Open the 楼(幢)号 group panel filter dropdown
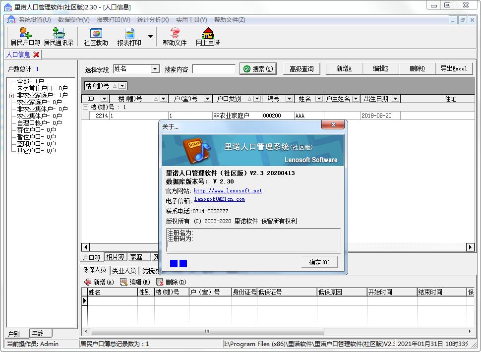481x352 pixels. click(x=122, y=86)
